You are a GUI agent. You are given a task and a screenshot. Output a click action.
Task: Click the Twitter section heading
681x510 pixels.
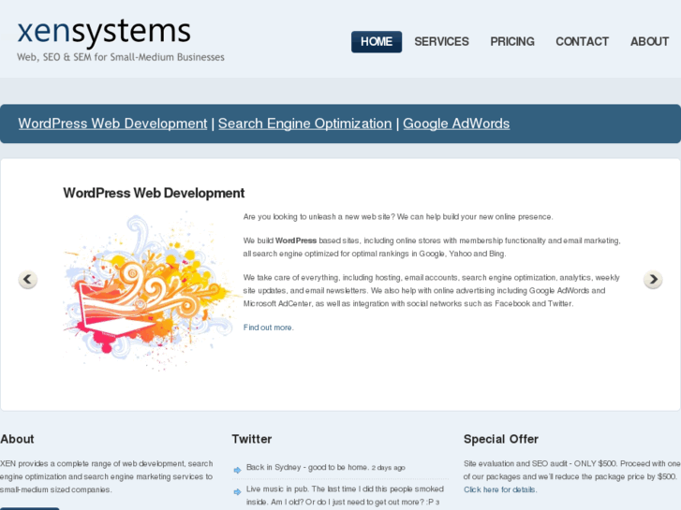tap(252, 439)
